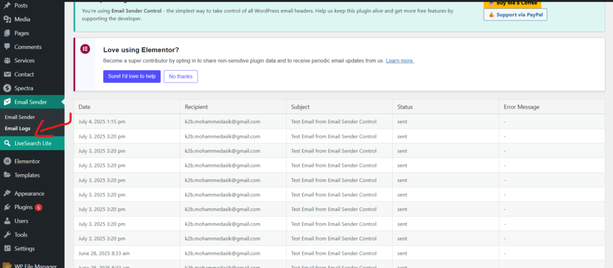The height and width of the screenshot is (268, 613).
Task: Click the Elementor logo in the notice
Action: pos(85,49)
